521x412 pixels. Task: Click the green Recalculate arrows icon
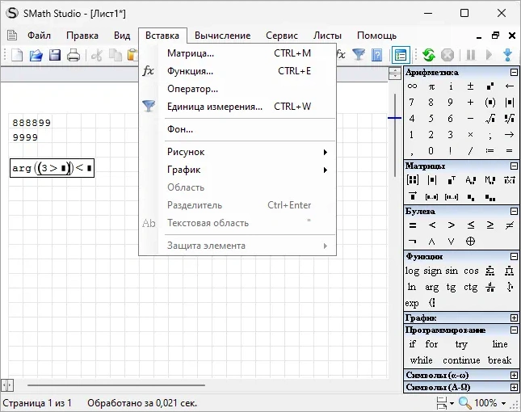pos(429,55)
